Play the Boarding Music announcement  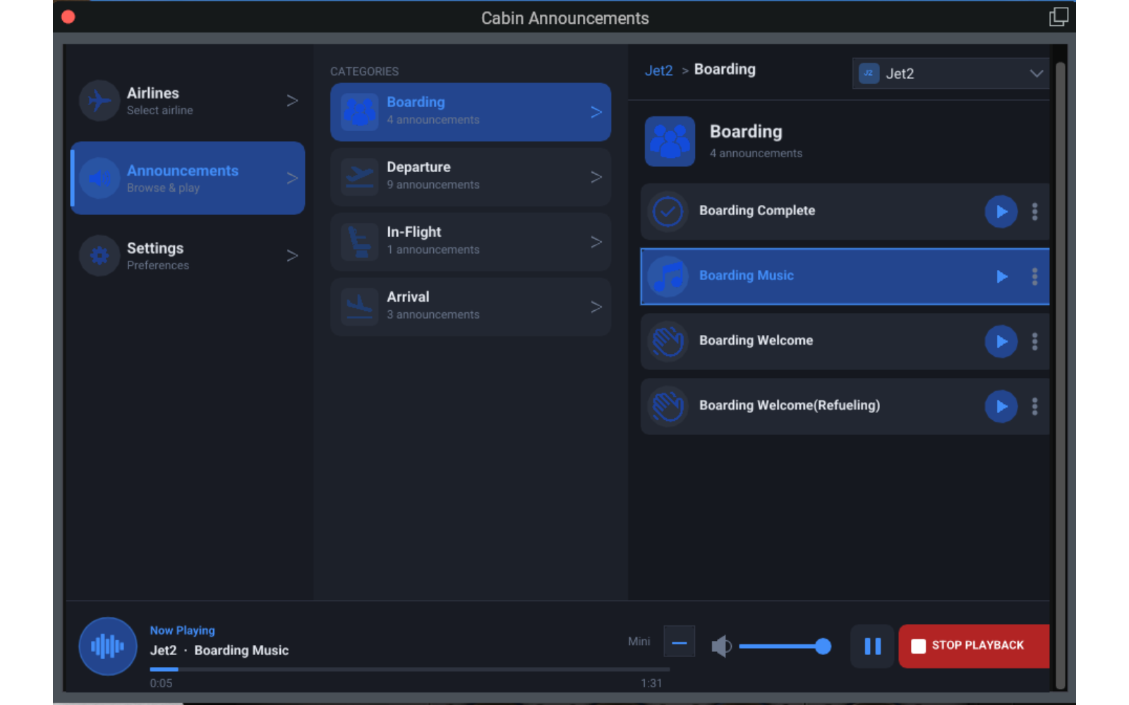pyautogui.click(x=1001, y=276)
